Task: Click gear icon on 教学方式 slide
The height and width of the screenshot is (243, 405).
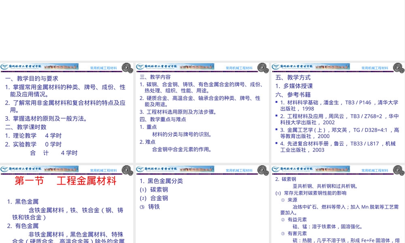Action: pos(399,68)
